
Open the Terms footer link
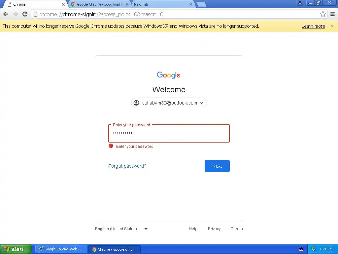click(237, 229)
